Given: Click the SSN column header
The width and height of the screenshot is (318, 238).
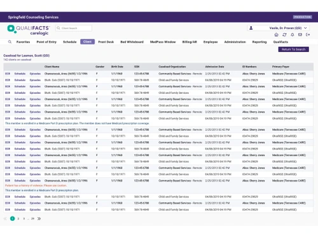Looking at the screenshot, I should [137, 67].
